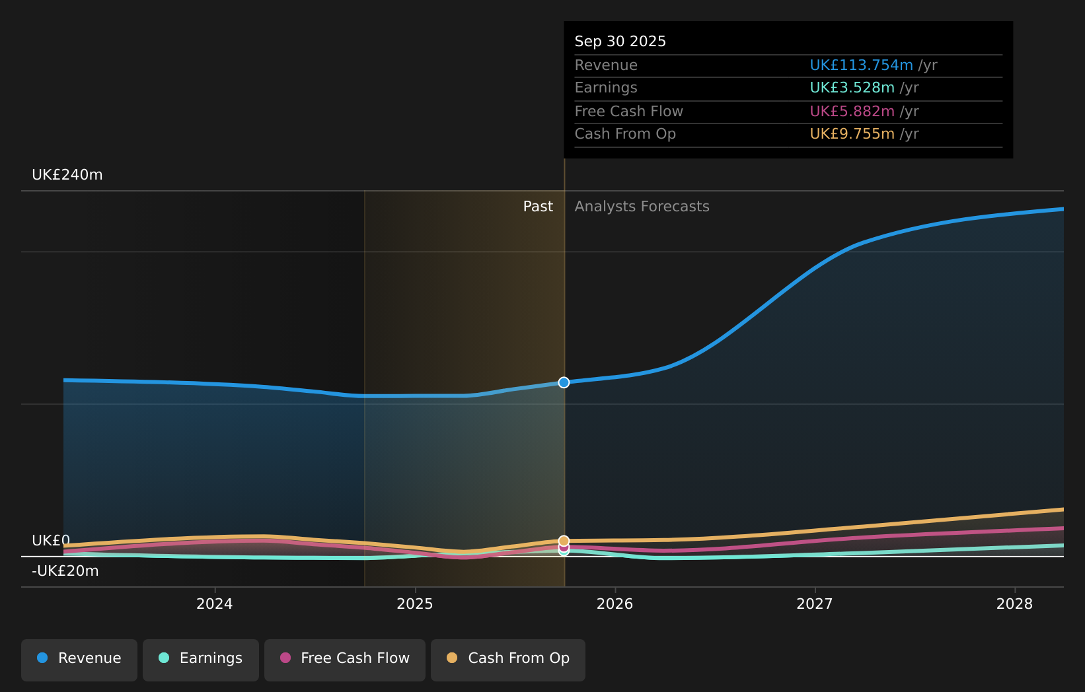Image resolution: width=1085 pixels, height=692 pixels.
Task: Click the Past label on chart
Action: point(538,207)
